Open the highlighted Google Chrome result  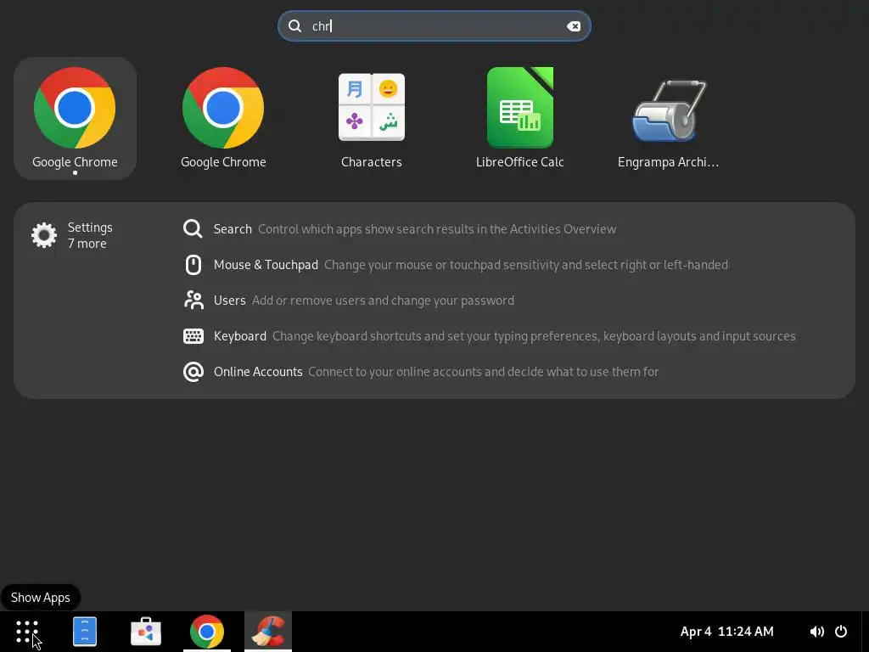[x=75, y=118]
